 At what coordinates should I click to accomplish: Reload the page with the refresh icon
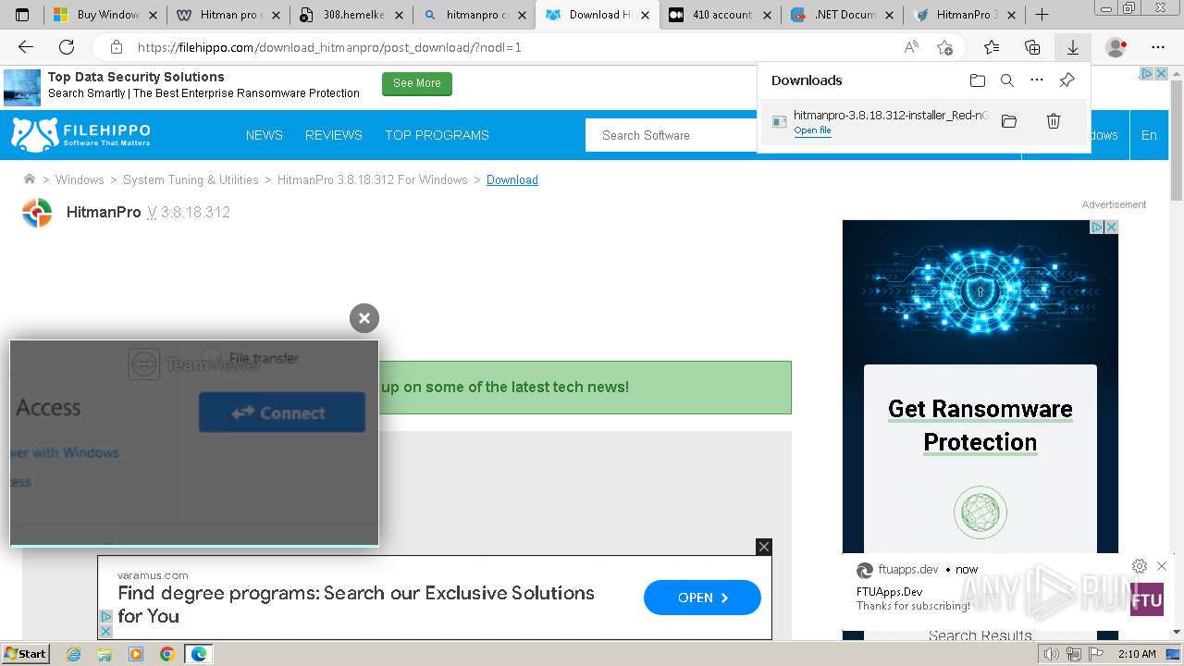[67, 47]
